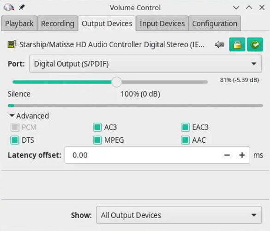Open the Input Devices tab
Image resolution: width=270 pixels, height=231 pixels.
pyautogui.click(x=162, y=24)
